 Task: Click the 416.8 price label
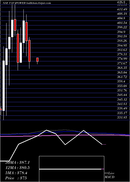121,2
